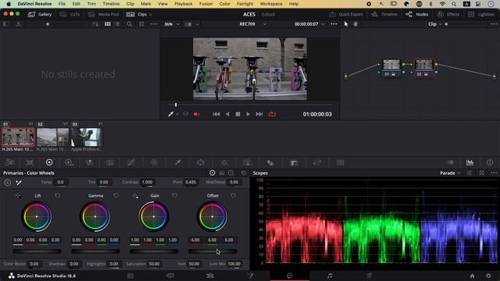Click Quick Export

346,14
